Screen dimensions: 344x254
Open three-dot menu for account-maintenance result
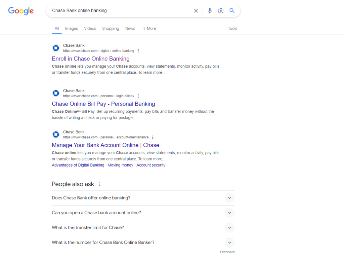coord(153,137)
